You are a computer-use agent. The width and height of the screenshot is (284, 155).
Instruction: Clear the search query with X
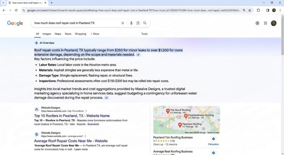(x=123, y=23)
